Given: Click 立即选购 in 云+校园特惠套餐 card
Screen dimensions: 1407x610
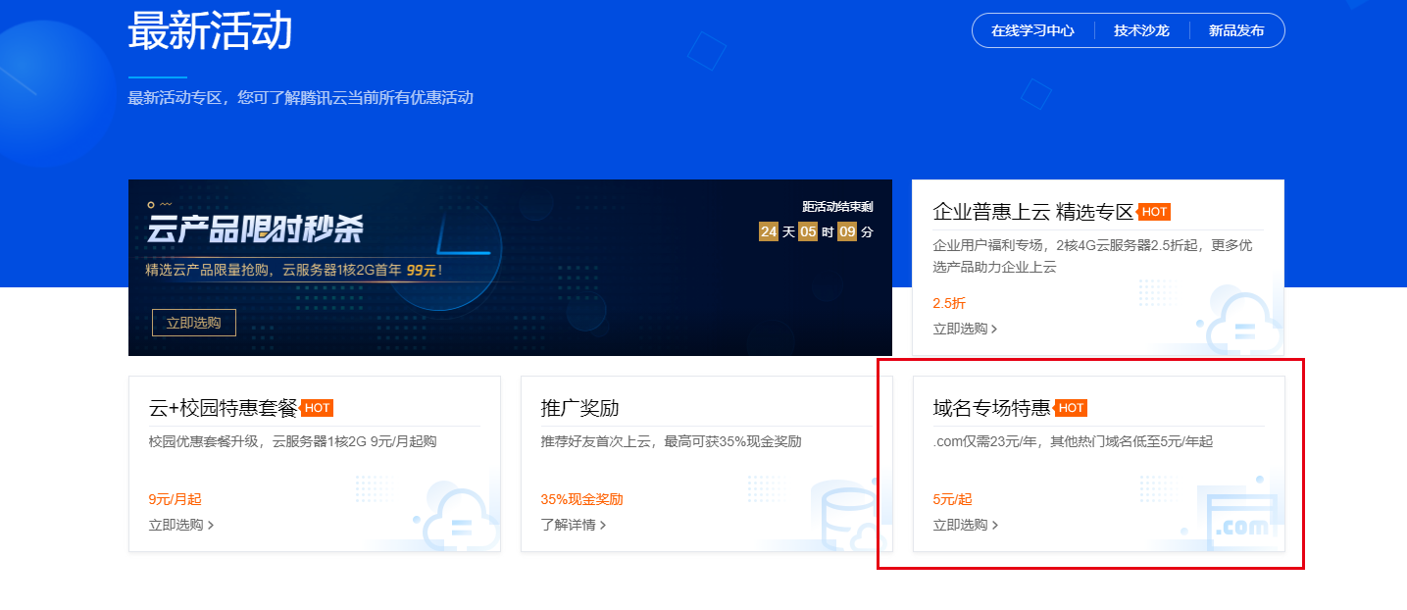Looking at the screenshot, I should 181,525.
